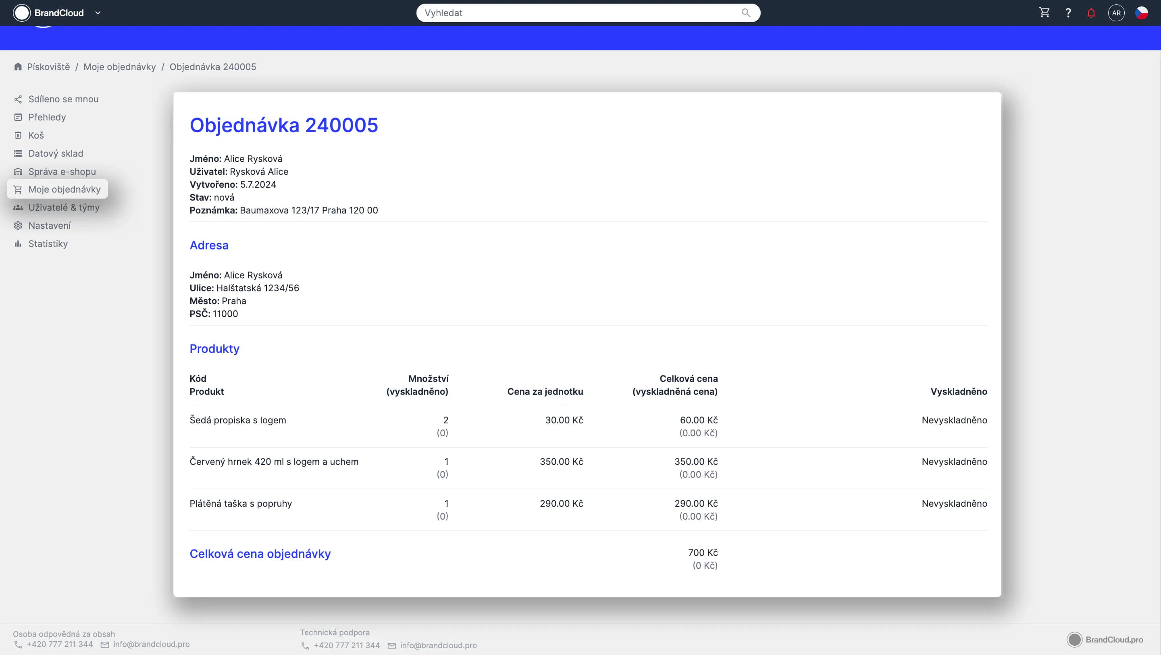Click technical support email info@brandcloud.pro
This screenshot has height=655, width=1161.
[x=438, y=645]
